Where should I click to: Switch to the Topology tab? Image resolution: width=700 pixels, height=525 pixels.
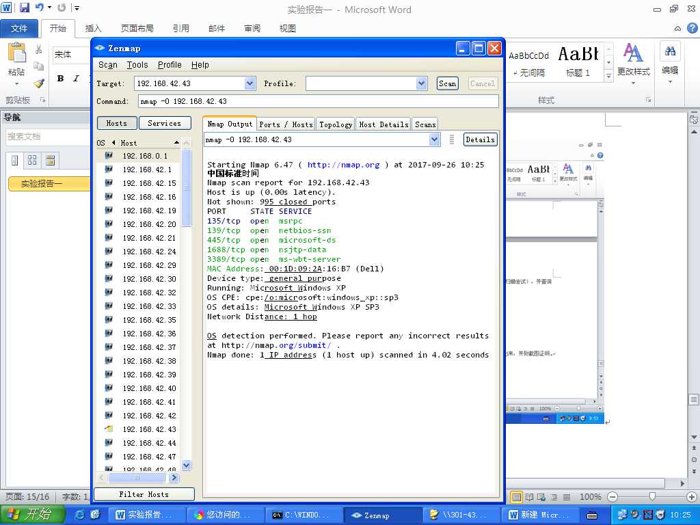click(x=336, y=124)
